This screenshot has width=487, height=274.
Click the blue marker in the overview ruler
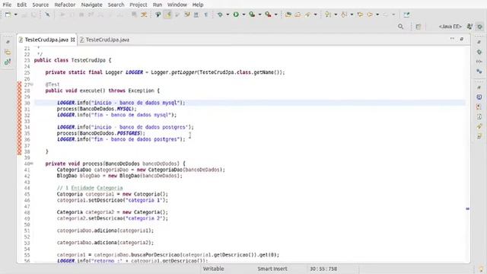[467, 209]
